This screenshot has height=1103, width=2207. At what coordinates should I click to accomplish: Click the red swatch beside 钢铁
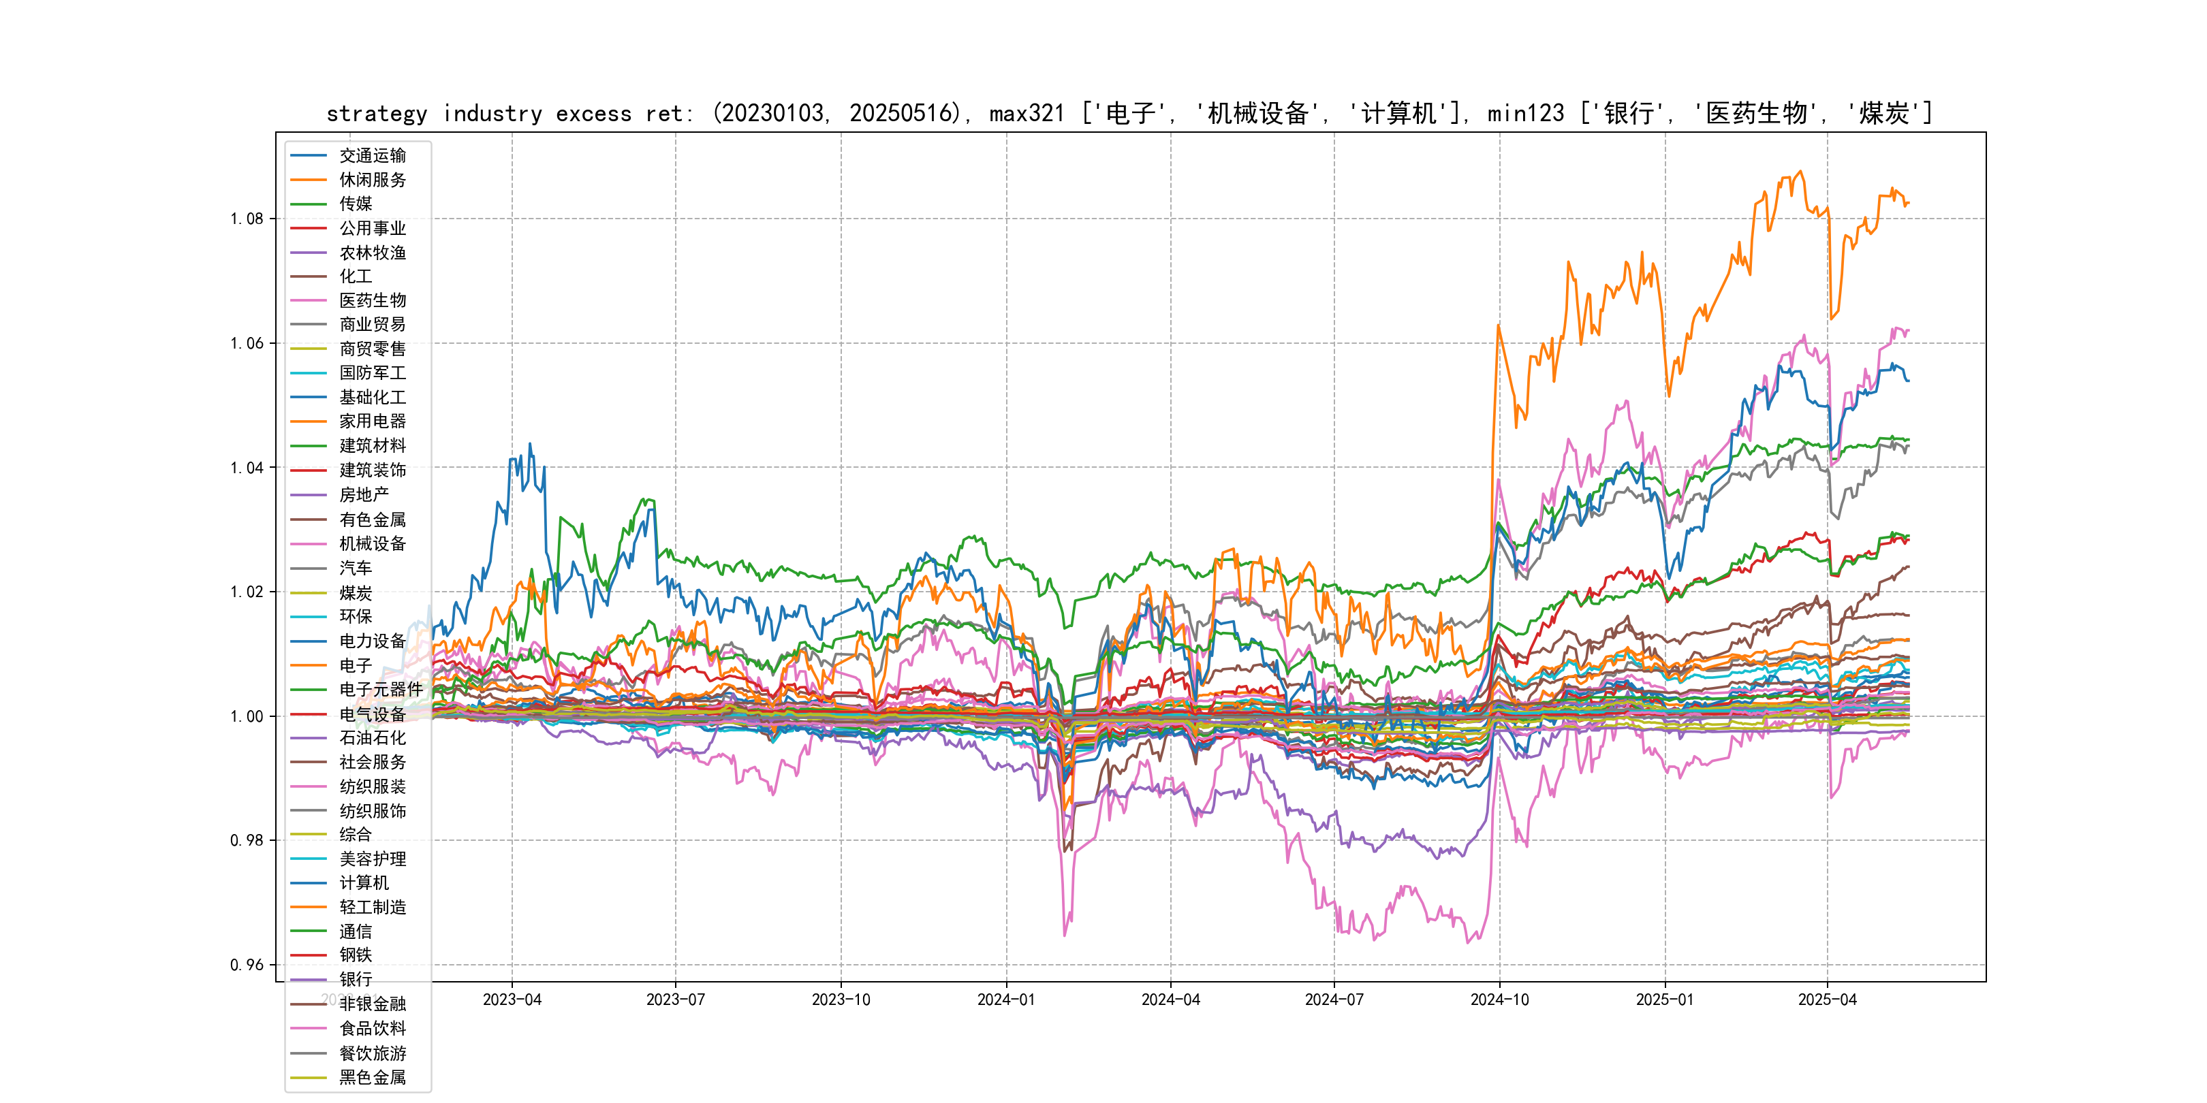point(309,956)
